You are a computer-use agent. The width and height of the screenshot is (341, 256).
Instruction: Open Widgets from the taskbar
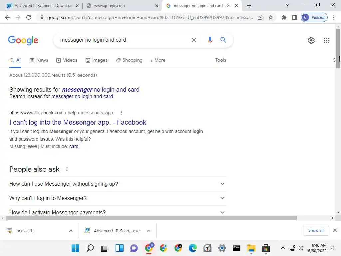120,248
